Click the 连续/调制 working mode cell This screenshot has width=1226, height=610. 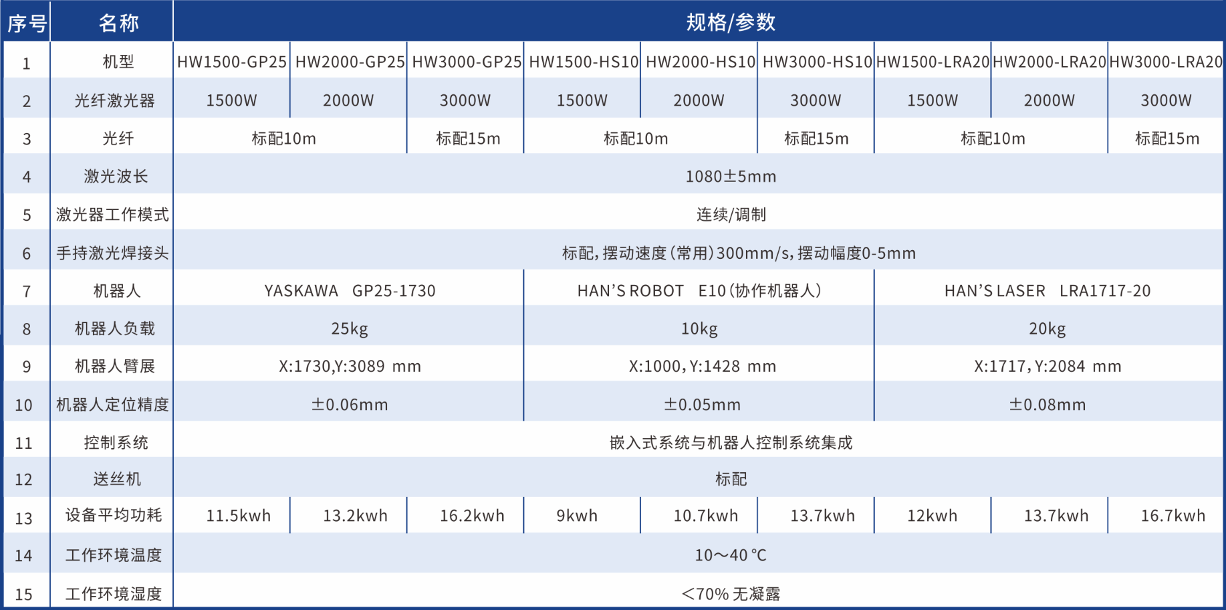pos(731,215)
